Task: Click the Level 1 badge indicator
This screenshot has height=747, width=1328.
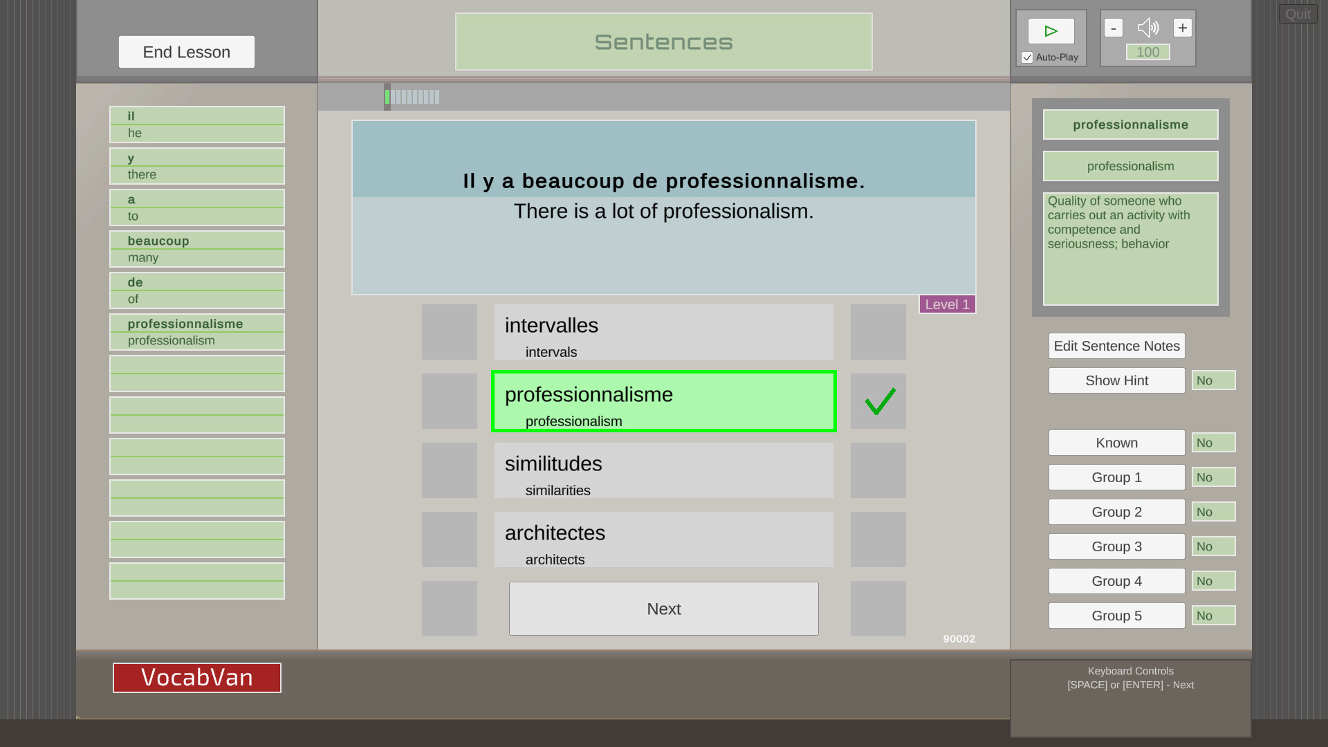Action: [948, 304]
